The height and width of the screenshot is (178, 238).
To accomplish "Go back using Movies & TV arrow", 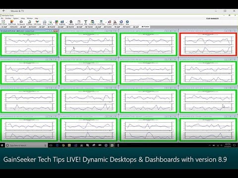I will click(3, 11).
